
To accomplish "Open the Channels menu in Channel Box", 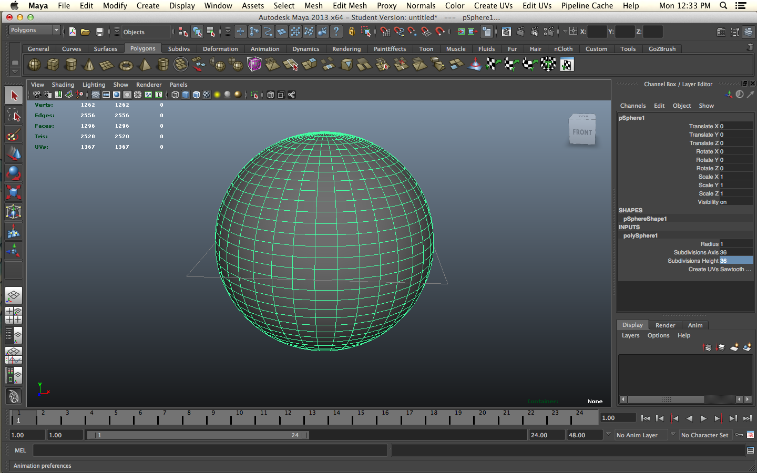I will pos(633,106).
